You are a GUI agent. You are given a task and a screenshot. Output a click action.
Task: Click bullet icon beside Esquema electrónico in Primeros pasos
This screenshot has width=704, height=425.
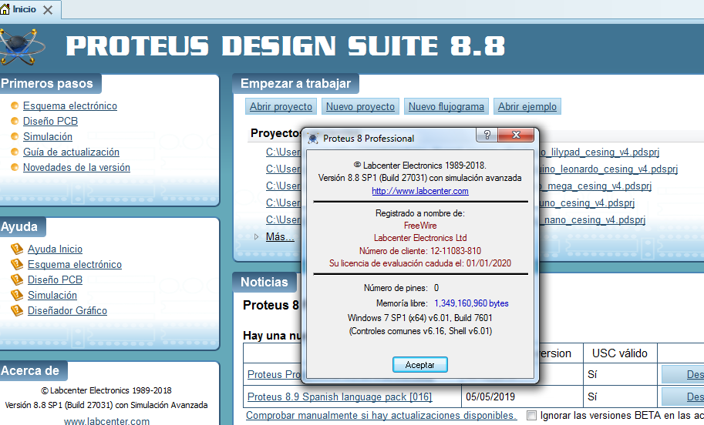(x=15, y=105)
